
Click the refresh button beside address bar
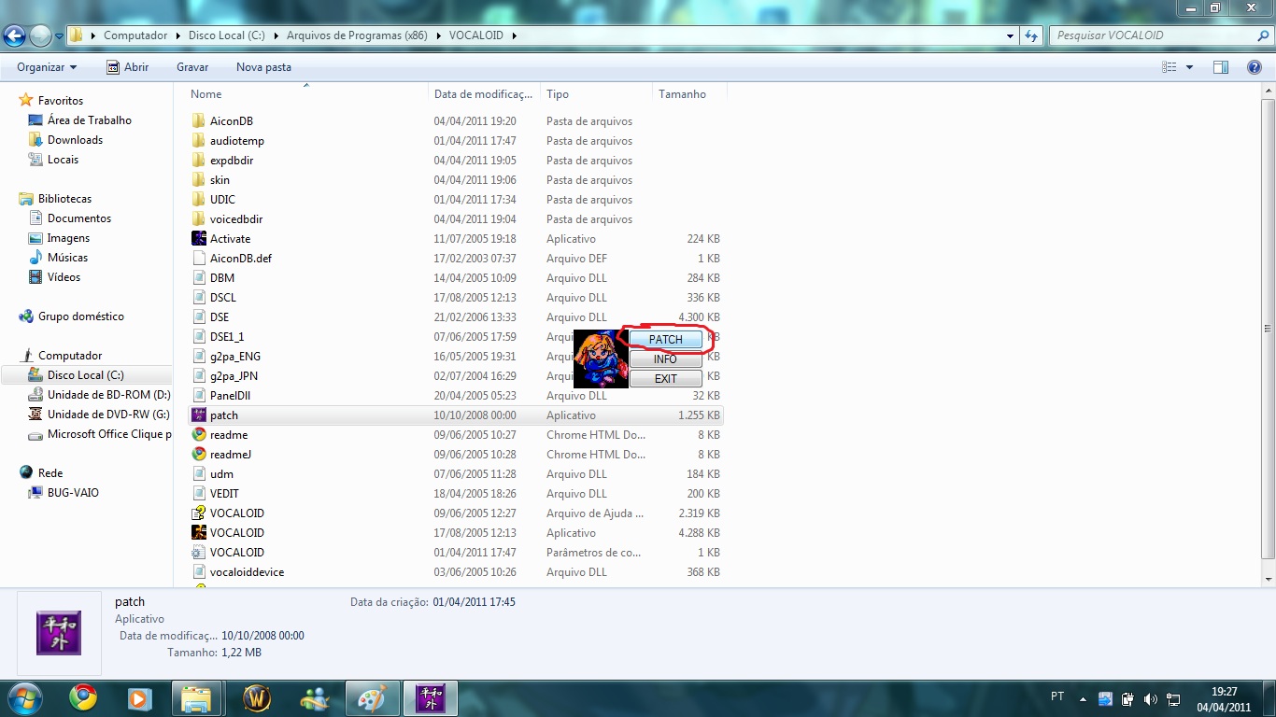tap(1031, 35)
